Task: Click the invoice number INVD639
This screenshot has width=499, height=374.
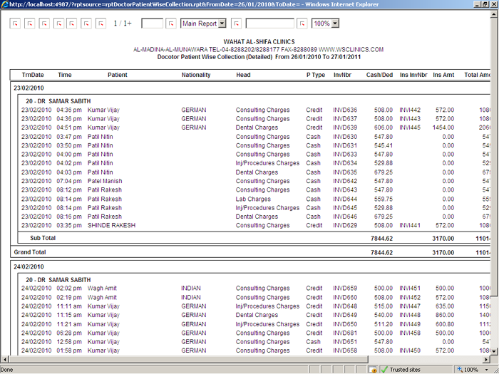Action: click(x=345, y=128)
